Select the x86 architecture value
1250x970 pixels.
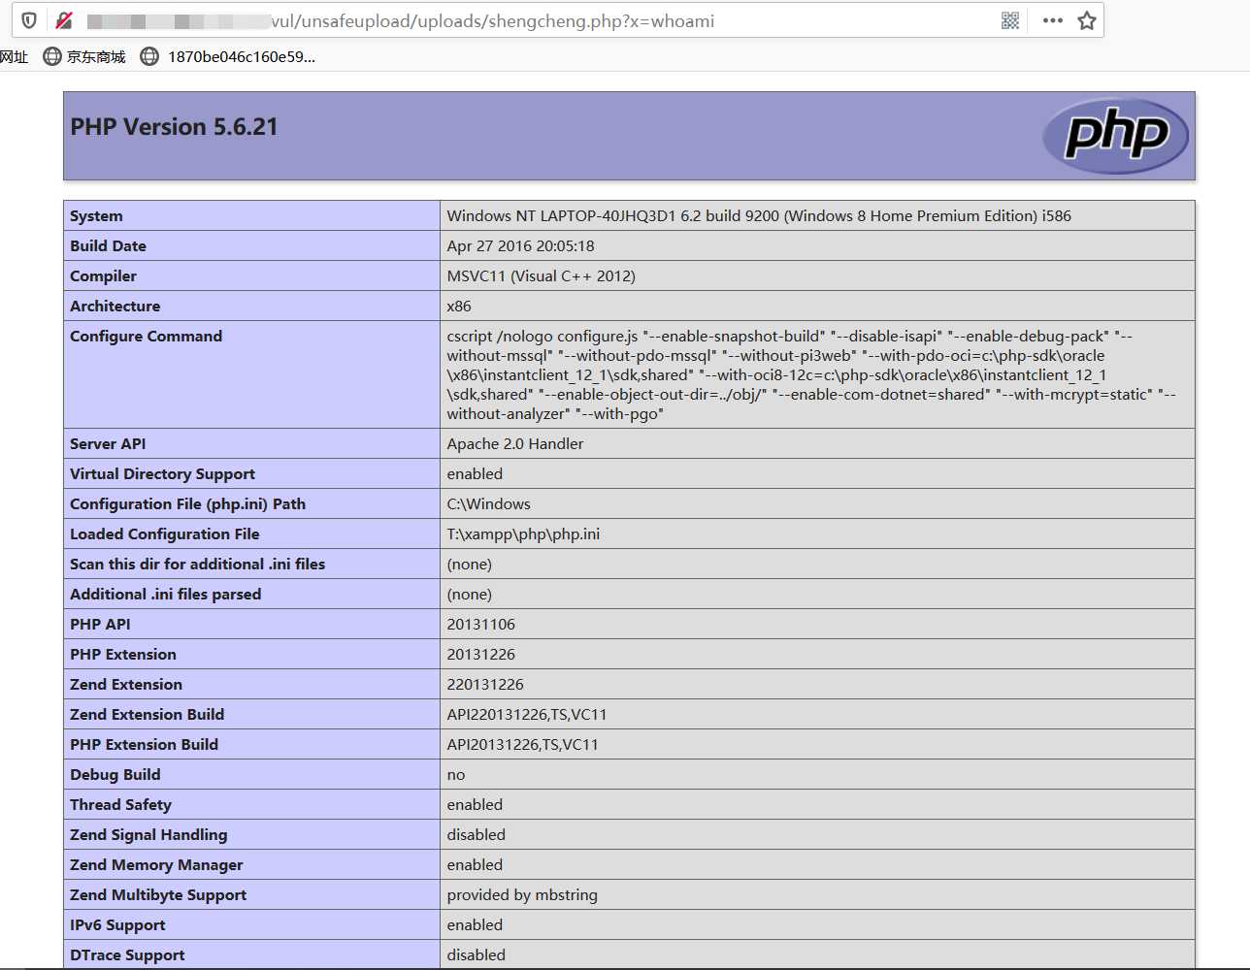point(459,306)
